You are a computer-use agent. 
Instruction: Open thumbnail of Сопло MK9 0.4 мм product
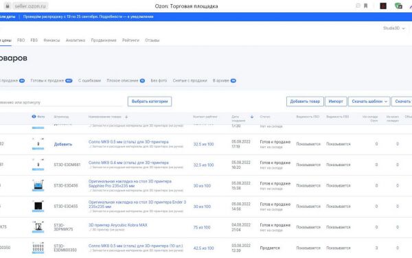pyautogui.click(x=38, y=165)
